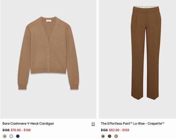
Task: Select the brown swatch for Effortless Pant
Action: click(x=103, y=136)
